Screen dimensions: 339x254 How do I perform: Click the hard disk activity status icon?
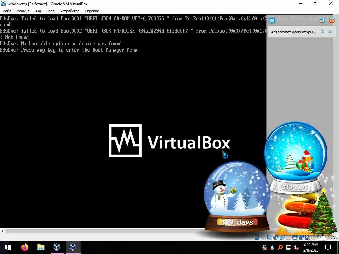257,237
